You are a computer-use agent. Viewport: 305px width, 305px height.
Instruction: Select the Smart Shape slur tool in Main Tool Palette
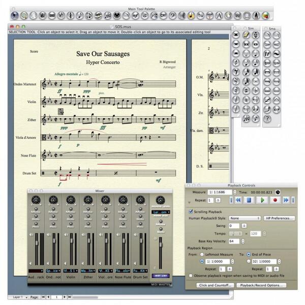pos(126,16)
